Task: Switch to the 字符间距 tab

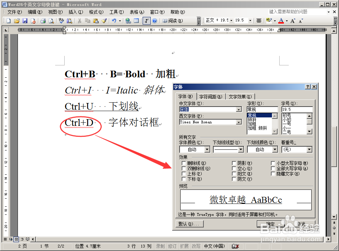Action: pyautogui.click(x=211, y=97)
